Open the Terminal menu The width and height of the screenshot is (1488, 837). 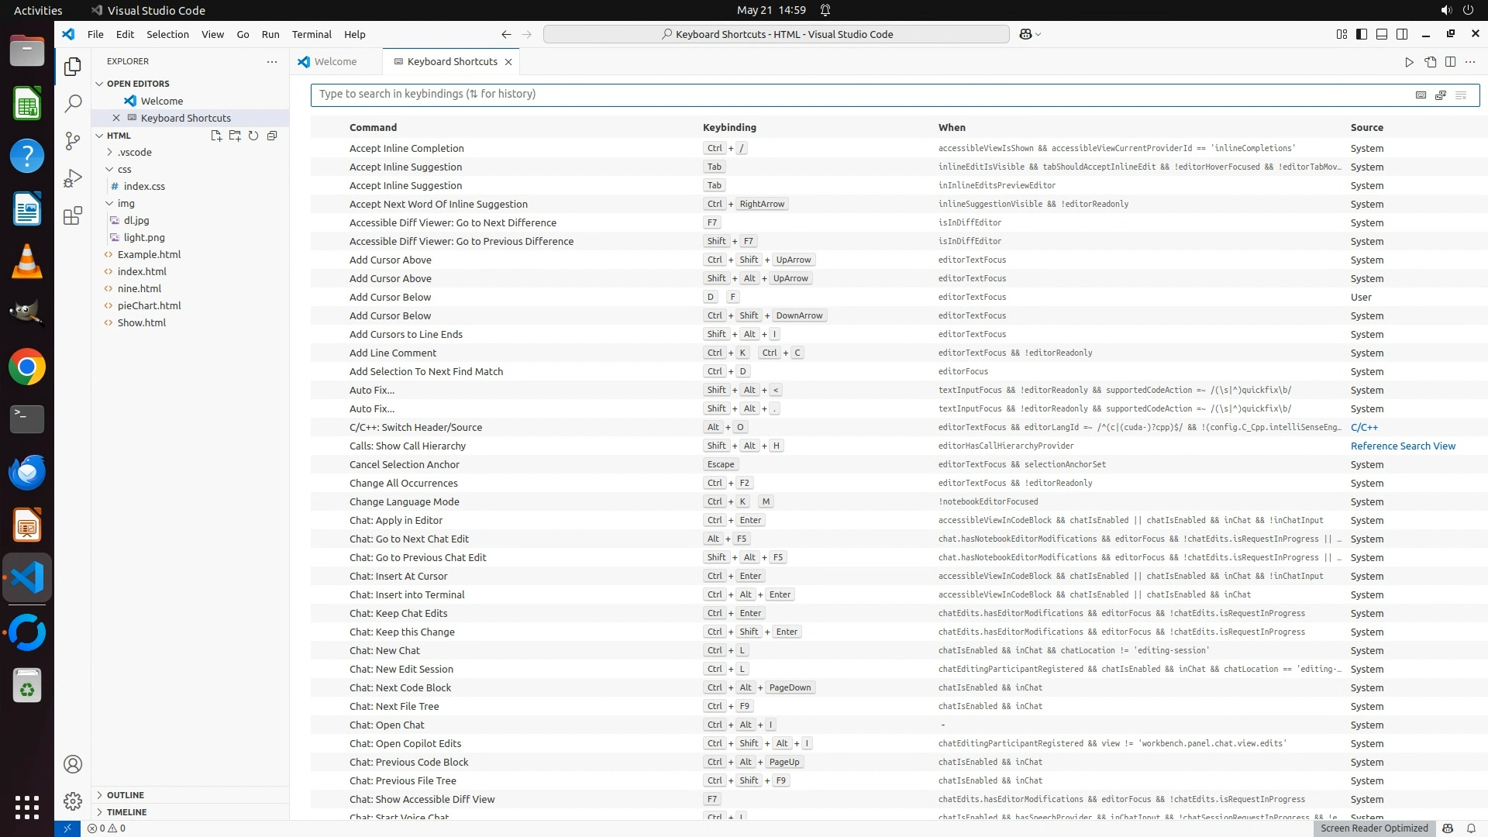pos(312,34)
